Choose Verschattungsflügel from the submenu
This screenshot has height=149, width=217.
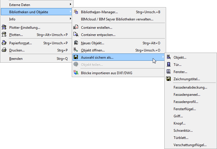coord(190,145)
